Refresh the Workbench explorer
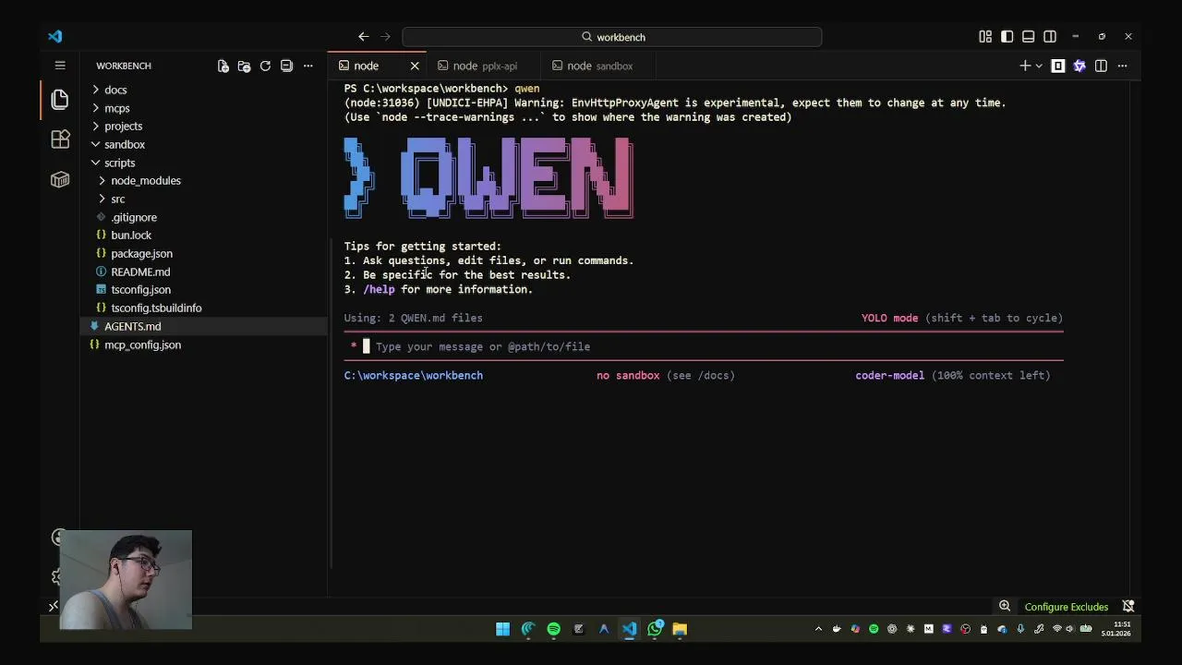Screen dimensions: 1182x665 pos(265,66)
